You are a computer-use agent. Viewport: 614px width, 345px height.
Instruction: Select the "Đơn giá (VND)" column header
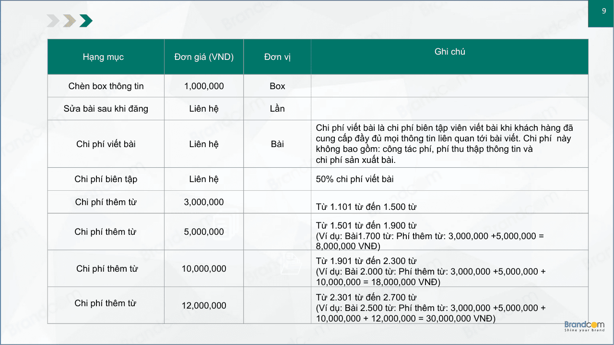point(204,57)
